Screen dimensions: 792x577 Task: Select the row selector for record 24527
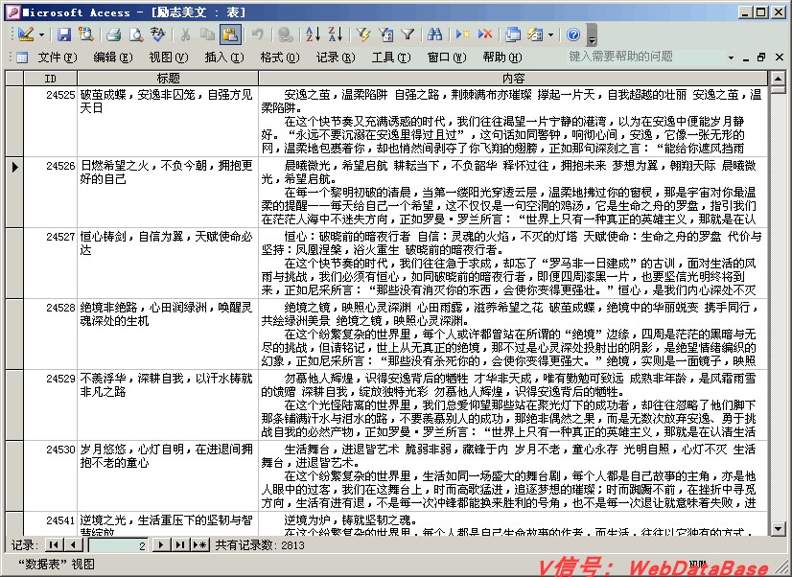[x=14, y=263]
